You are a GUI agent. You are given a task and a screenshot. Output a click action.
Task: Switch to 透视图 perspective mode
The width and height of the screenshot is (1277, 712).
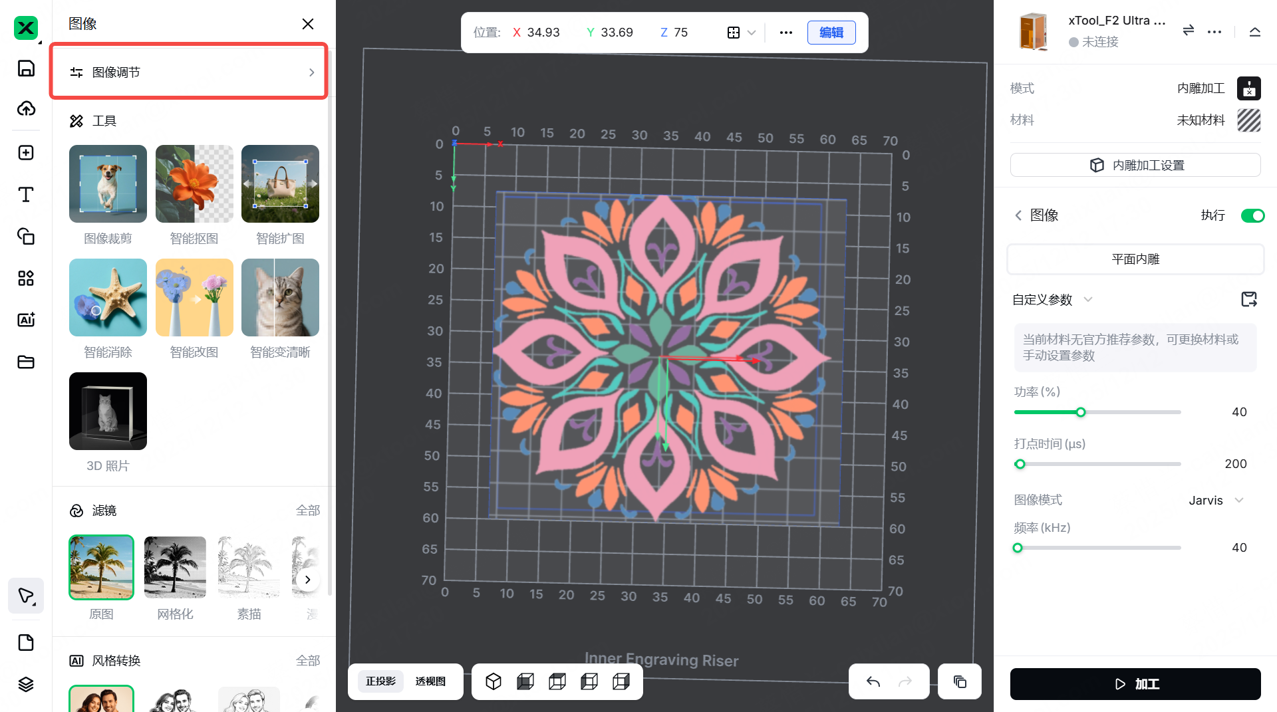[430, 681]
